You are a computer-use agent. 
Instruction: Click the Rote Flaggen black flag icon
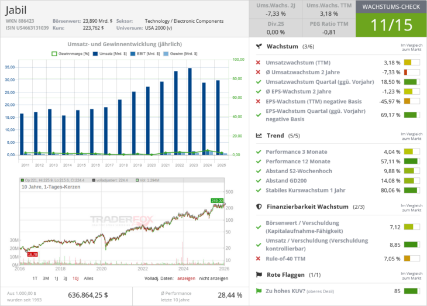click(259, 274)
